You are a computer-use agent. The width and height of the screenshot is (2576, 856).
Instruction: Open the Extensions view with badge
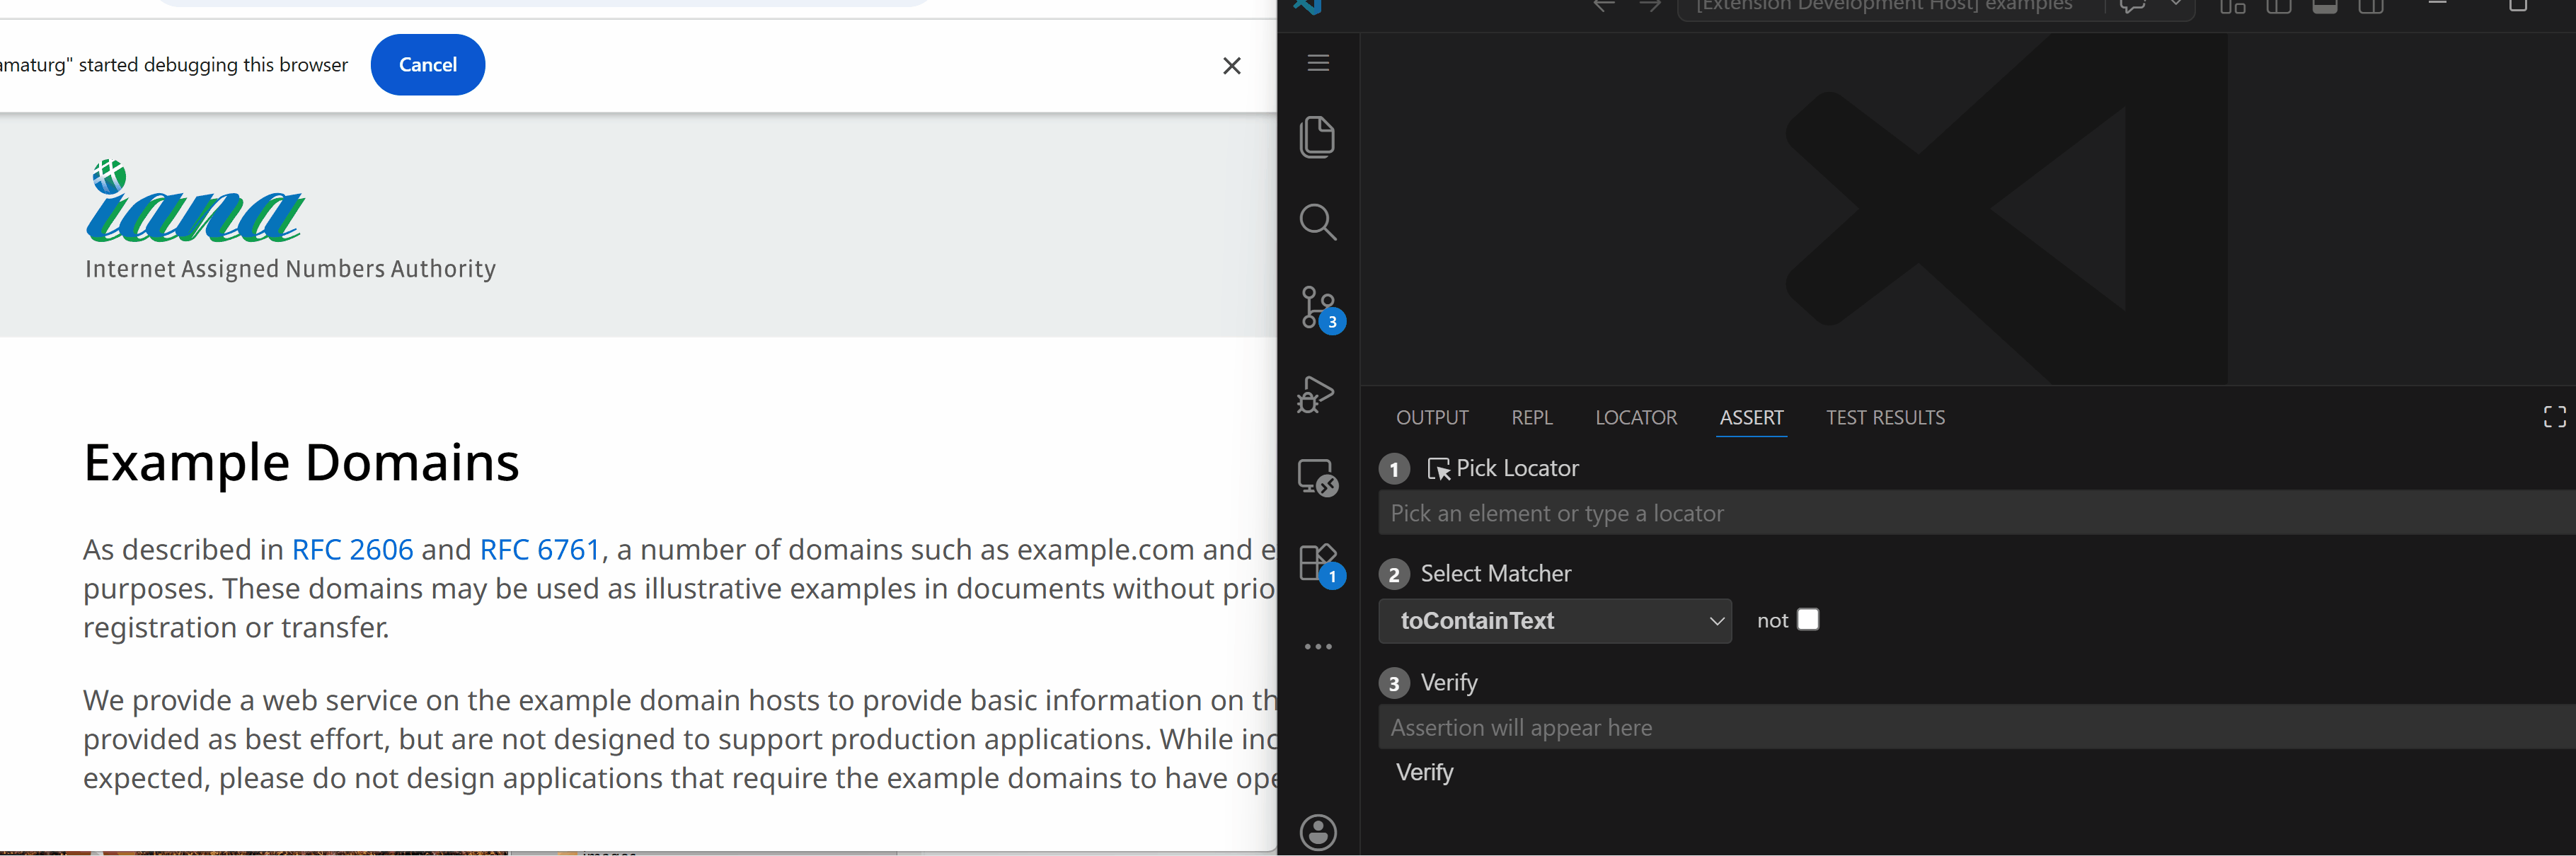tap(1317, 563)
